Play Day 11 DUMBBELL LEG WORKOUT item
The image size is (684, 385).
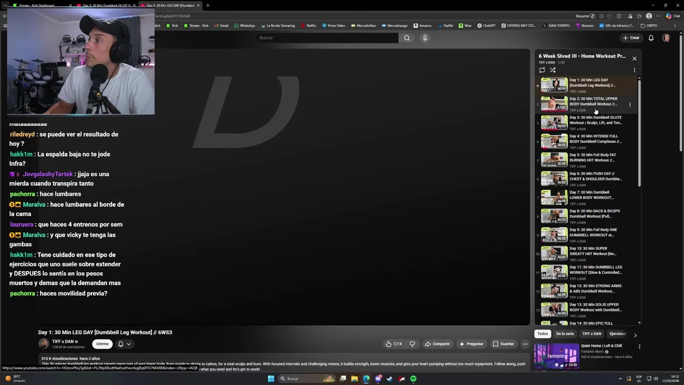587,273
